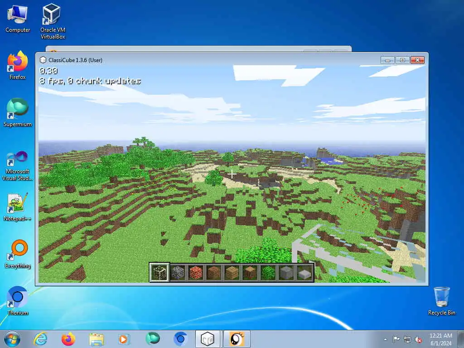Open the Windows Start menu orb
The image size is (464, 348).
point(12,339)
